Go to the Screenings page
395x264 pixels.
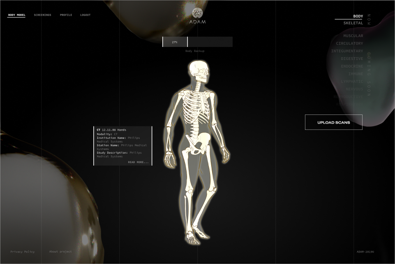point(42,15)
